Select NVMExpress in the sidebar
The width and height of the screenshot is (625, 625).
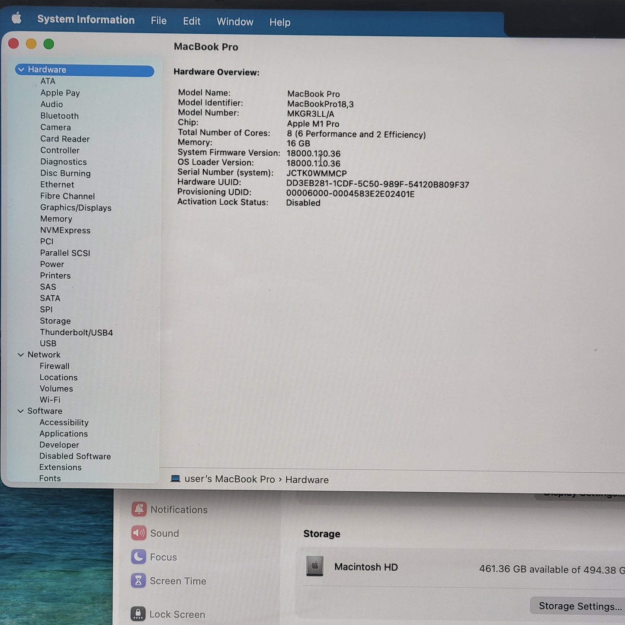click(x=65, y=230)
